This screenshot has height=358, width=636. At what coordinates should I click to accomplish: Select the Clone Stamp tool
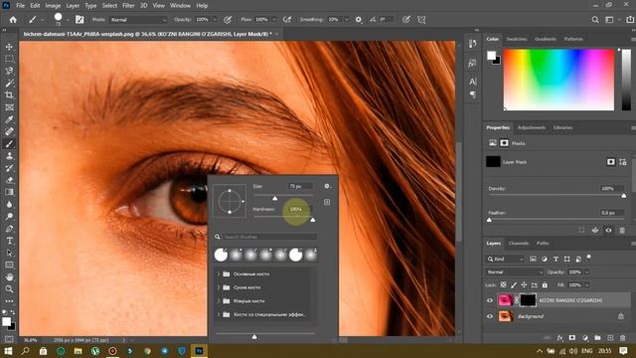9,156
